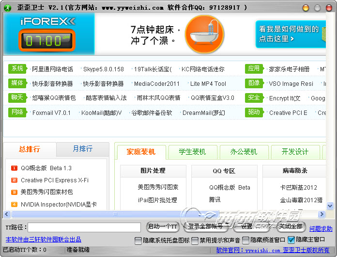Uncheck 隐藏主窗口 checkbox
Screen dimensions: 337x257
pos(291,240)
